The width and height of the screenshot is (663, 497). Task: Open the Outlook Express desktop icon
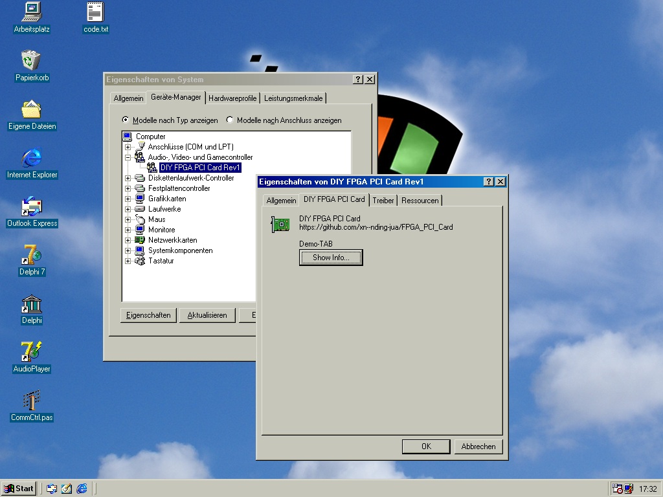tap(32, 207)
